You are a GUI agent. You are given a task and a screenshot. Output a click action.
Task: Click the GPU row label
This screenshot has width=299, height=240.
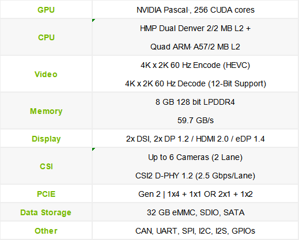pyautogui.click(x=46, y=10)
